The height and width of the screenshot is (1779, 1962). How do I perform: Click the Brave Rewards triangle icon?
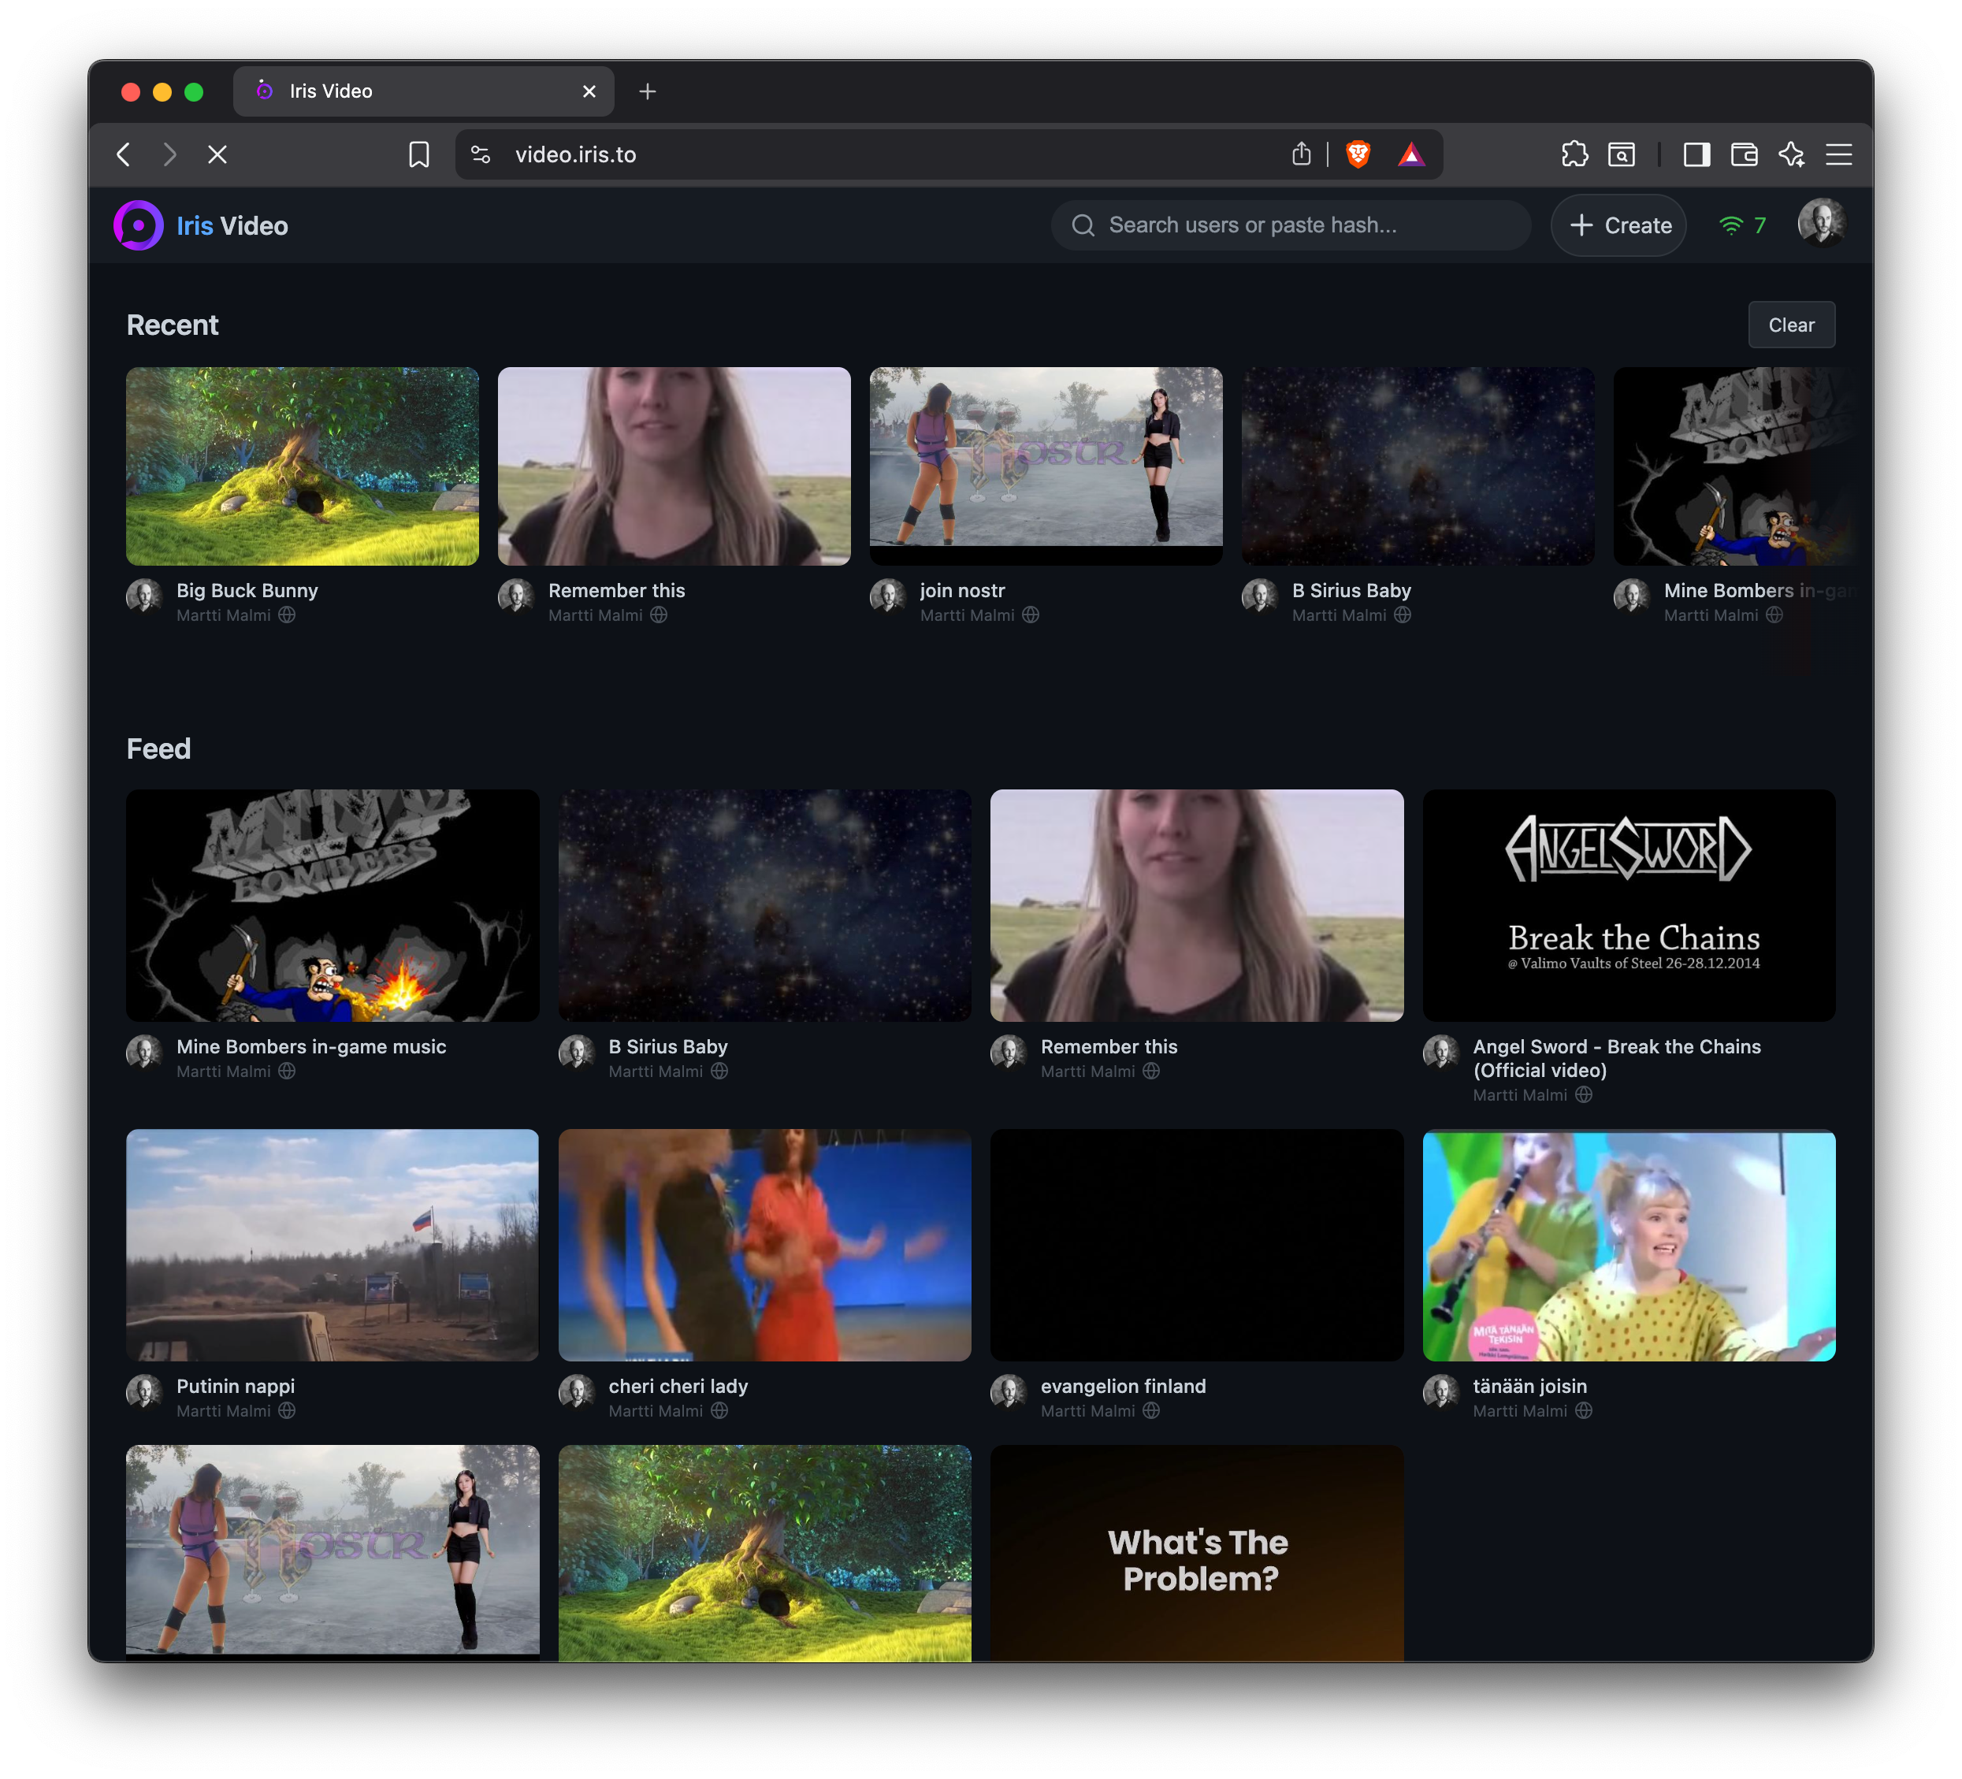(1411, 154)
